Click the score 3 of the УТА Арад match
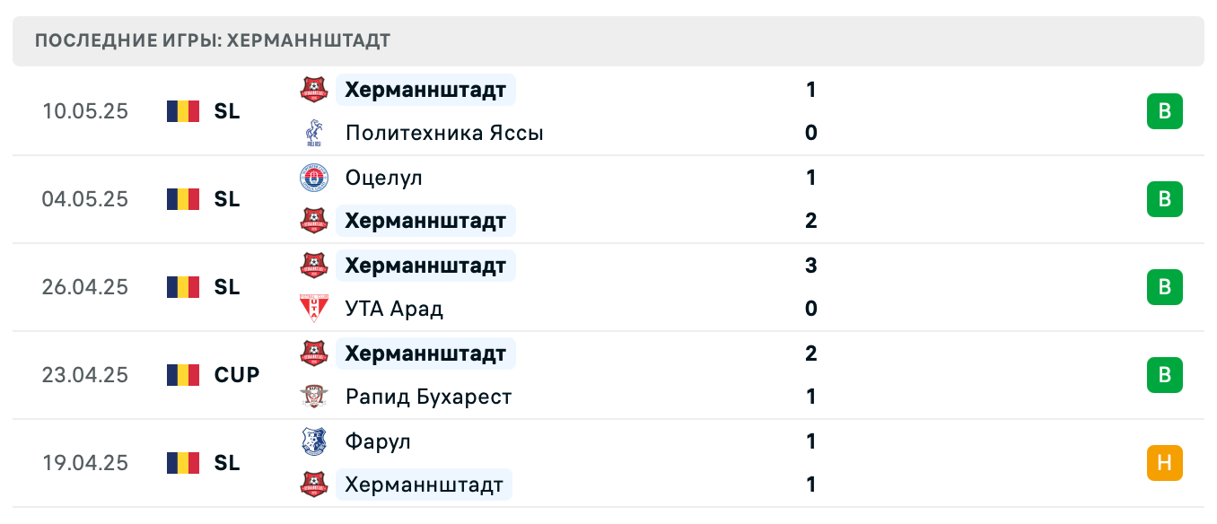The width and height of the screenshot is (1217, 524). click(810, 266)
